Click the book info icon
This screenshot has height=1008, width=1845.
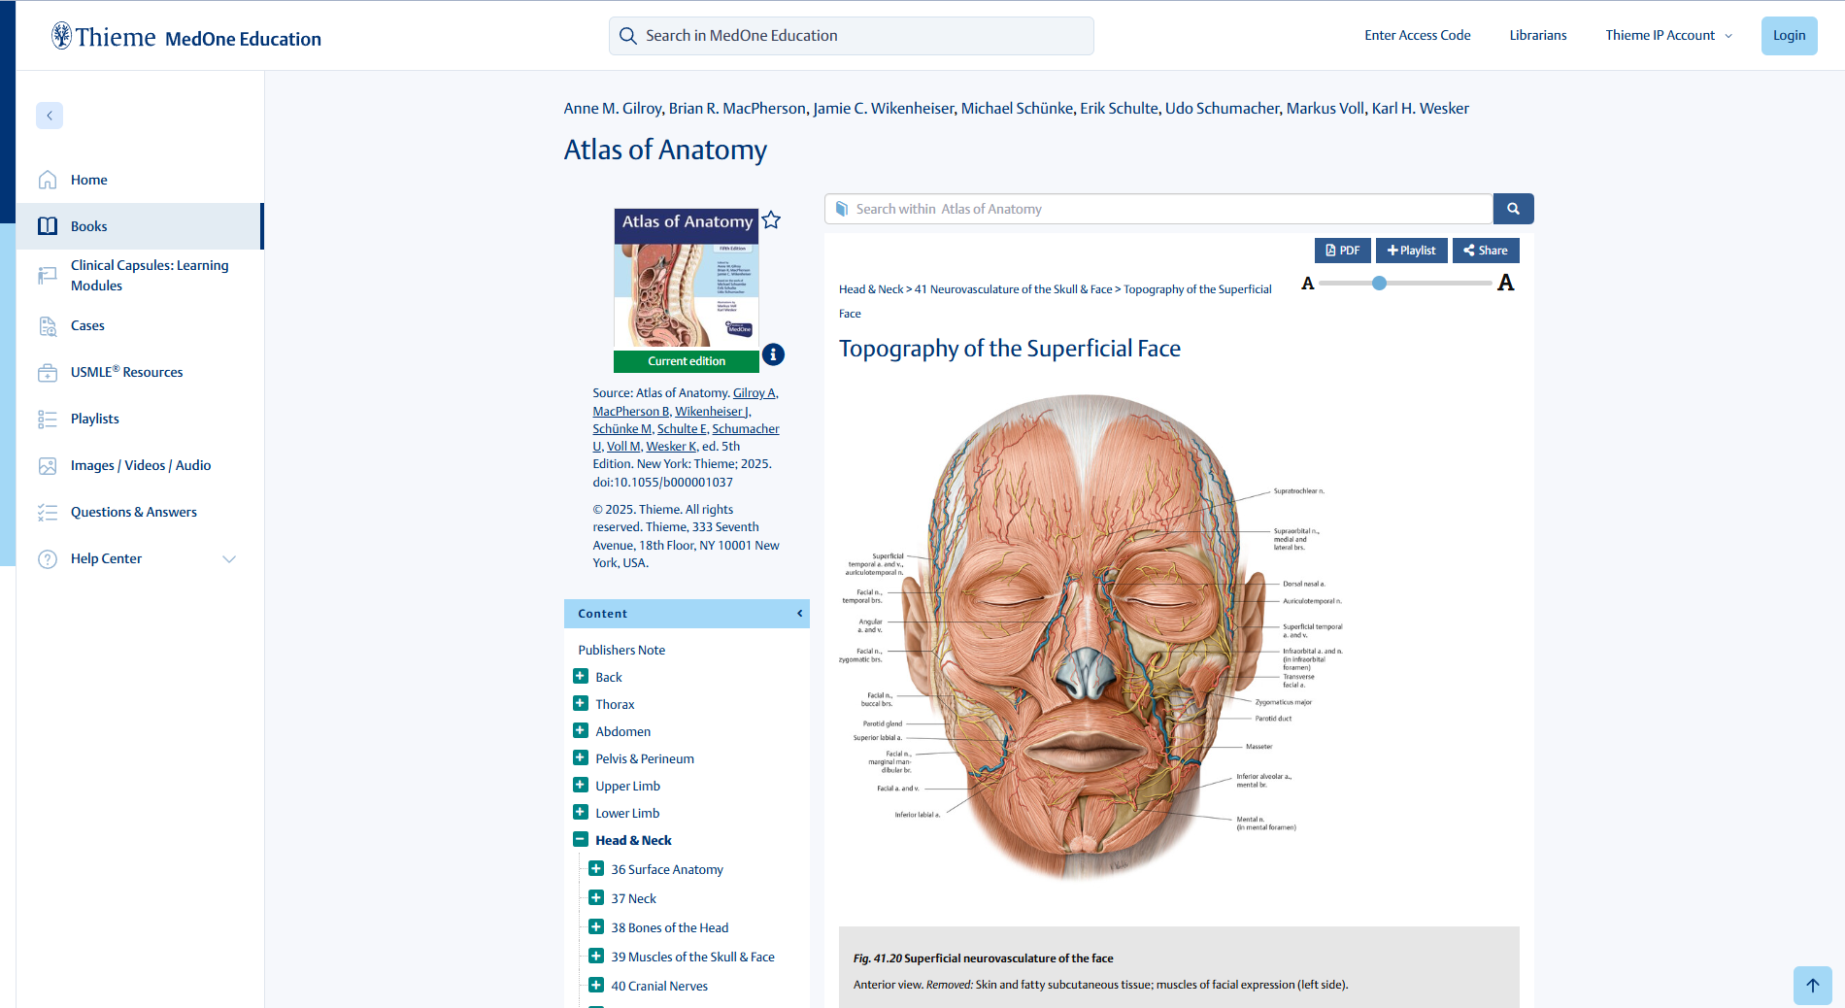[773, 354]
